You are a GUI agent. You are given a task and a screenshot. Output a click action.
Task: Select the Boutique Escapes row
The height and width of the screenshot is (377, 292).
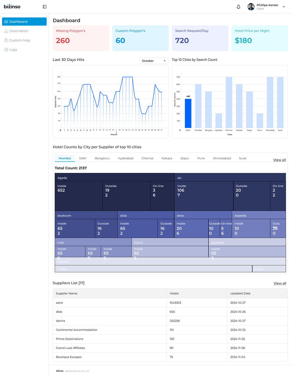(x=170, y=357)
